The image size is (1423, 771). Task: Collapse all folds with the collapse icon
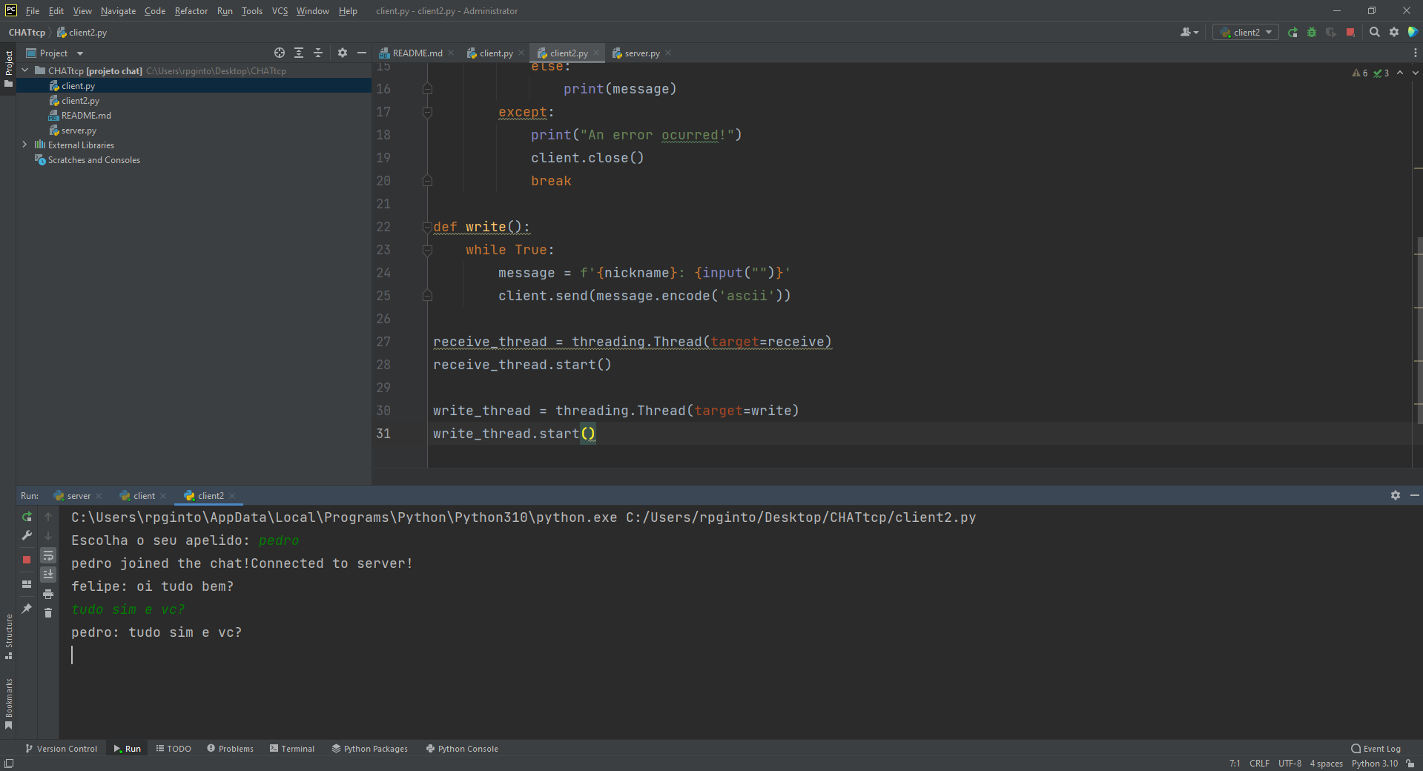(x=318, y=53)
